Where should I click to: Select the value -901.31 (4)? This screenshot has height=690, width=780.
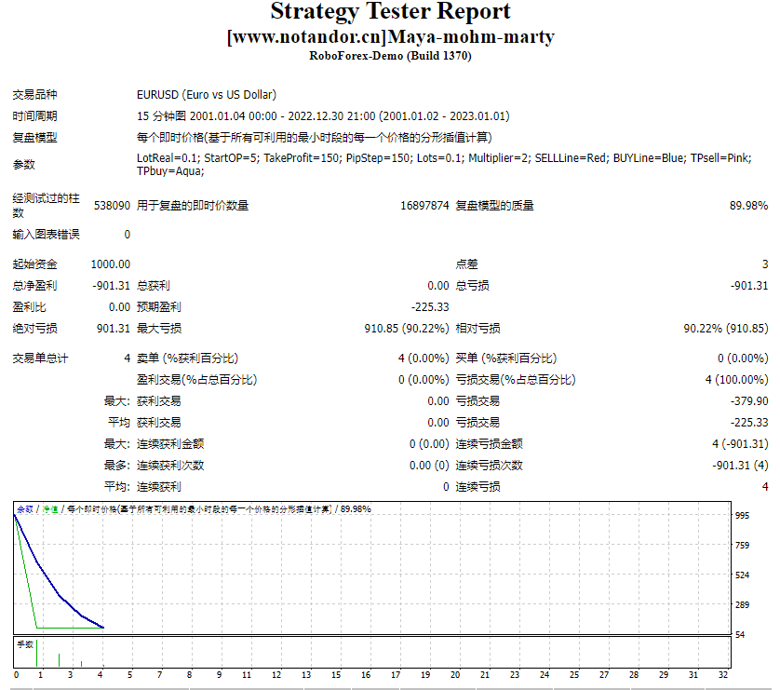click(740, 466)
